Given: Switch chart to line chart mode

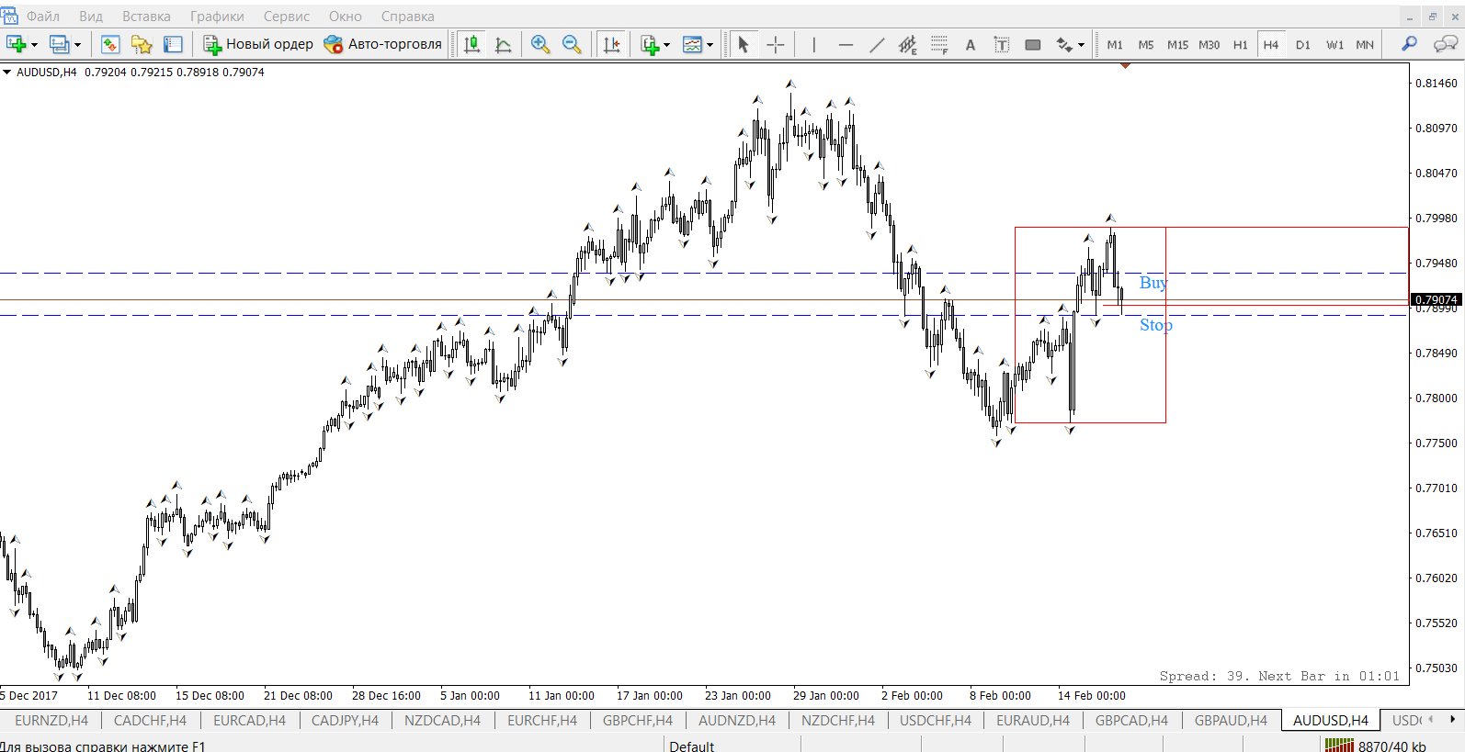Looking at the screenshot, I should tap(504, 44).
